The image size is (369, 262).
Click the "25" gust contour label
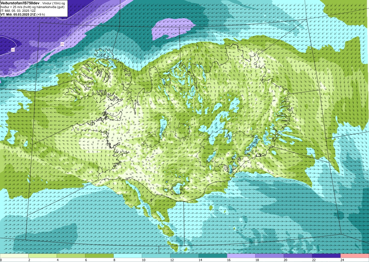[62, 44]
